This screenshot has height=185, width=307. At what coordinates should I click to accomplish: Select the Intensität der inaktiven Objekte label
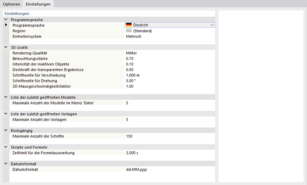tap(41, 64)
